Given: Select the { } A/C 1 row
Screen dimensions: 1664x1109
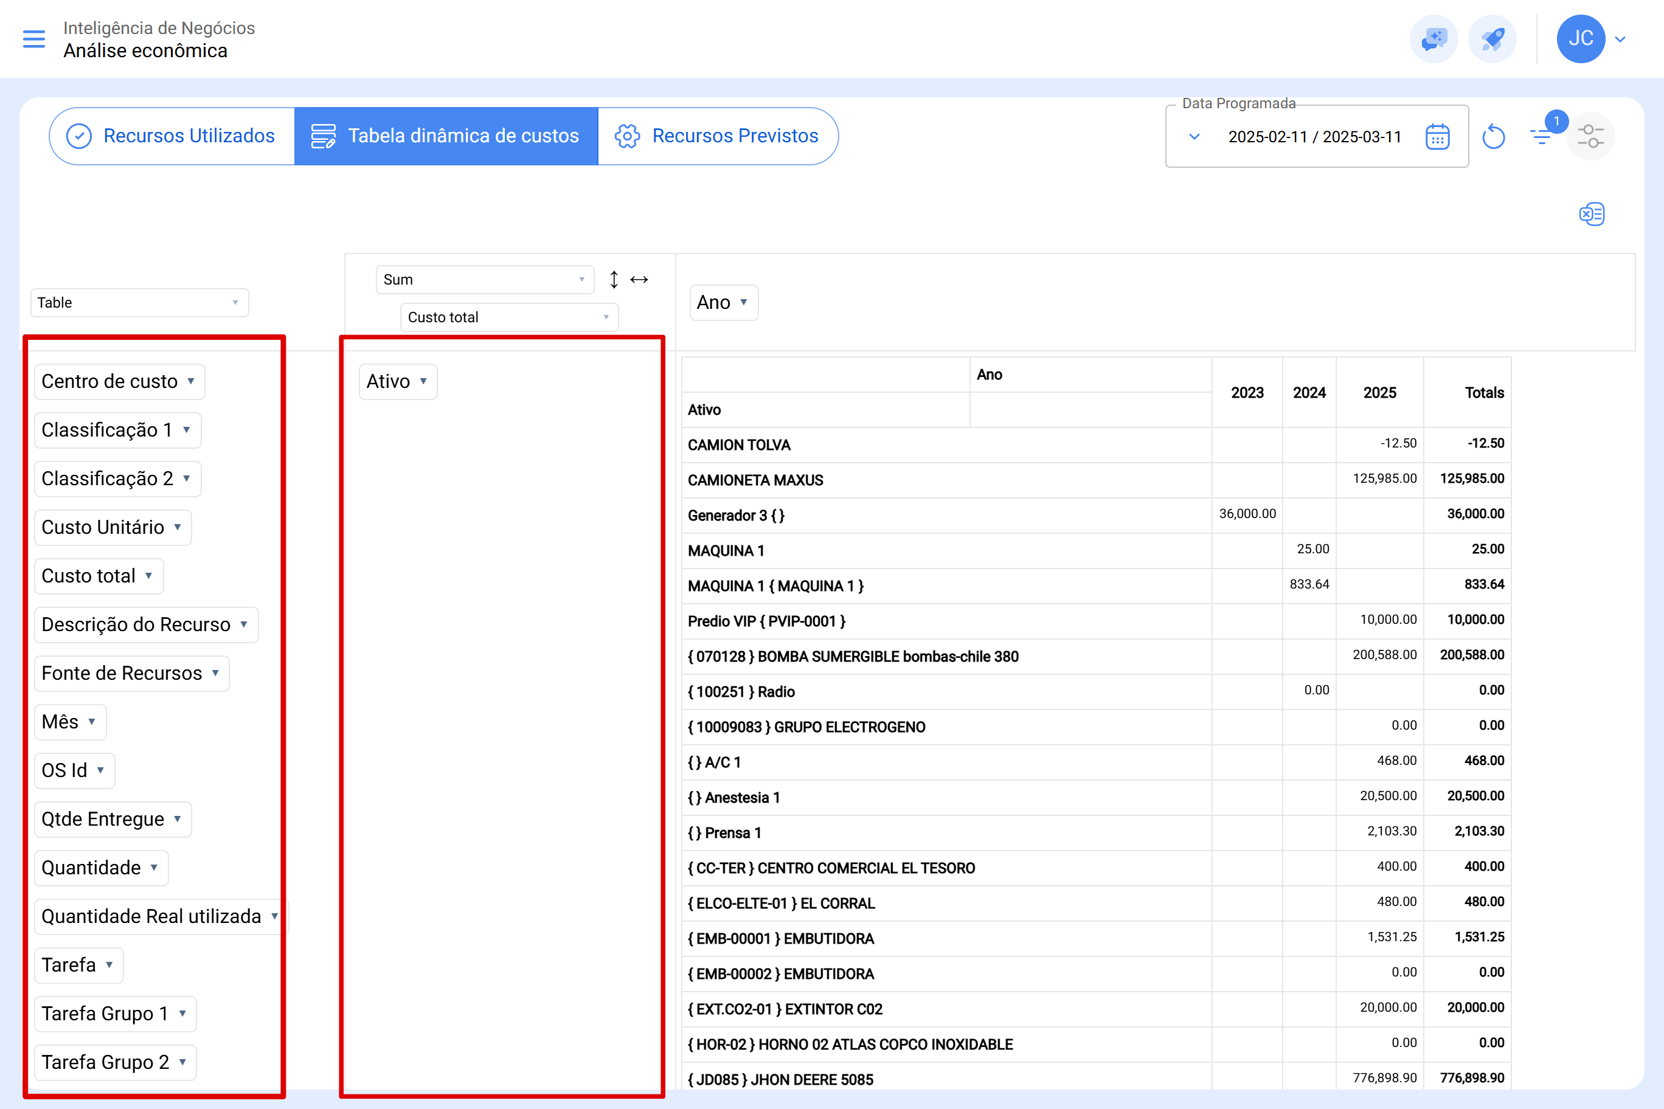Looking at the screenshot, I should [946, 762].
